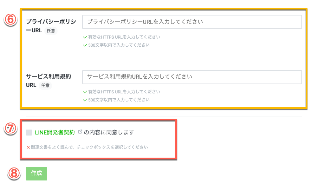This screenshot has width=318, height=191.
Task: Click the external link icon beside LINE開発者契約
Action: [80, 132]
